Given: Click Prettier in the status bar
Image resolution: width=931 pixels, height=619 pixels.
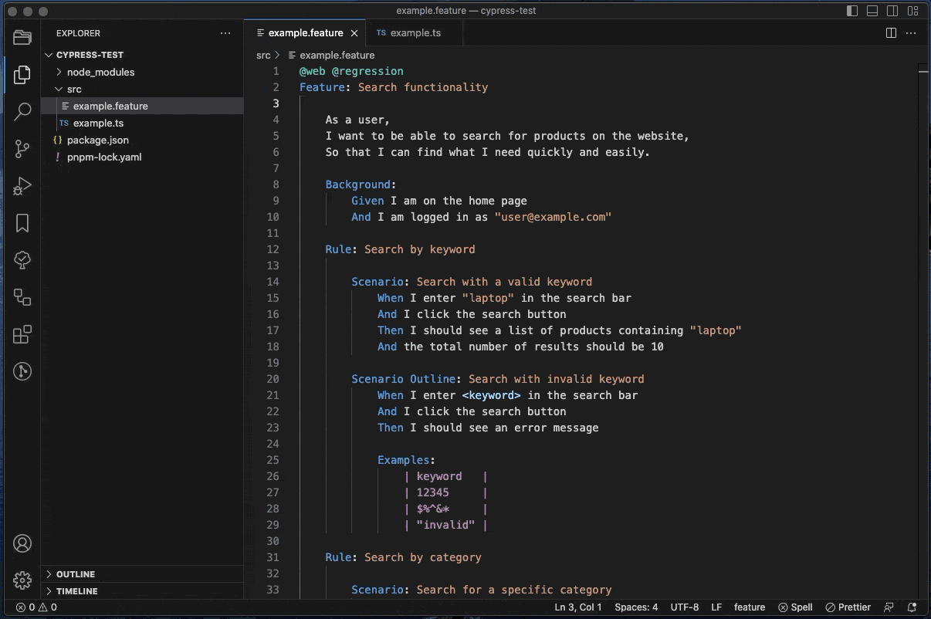Looking at the screenshot, I should 848,607.
